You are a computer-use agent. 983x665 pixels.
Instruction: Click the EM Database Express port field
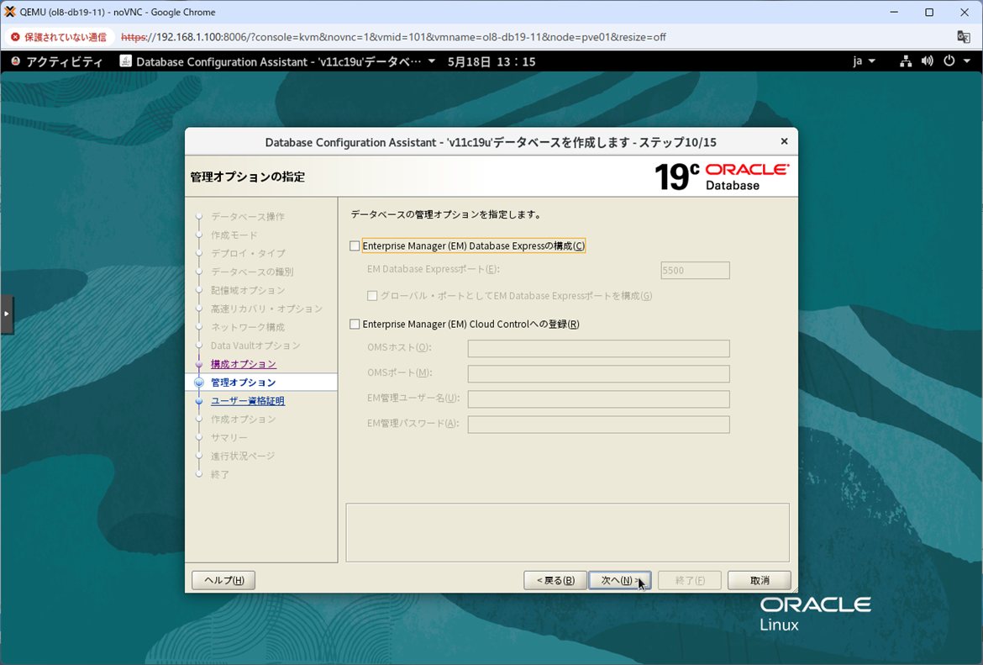tap(696, 271)
